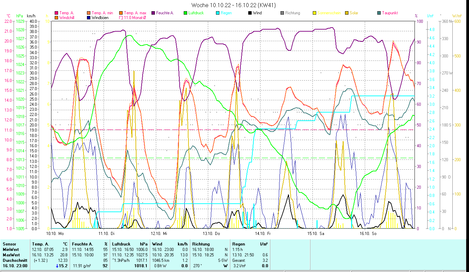469x272 pixels.
Task: Click the 13.10. Do date label
Action: pos(211,234)
